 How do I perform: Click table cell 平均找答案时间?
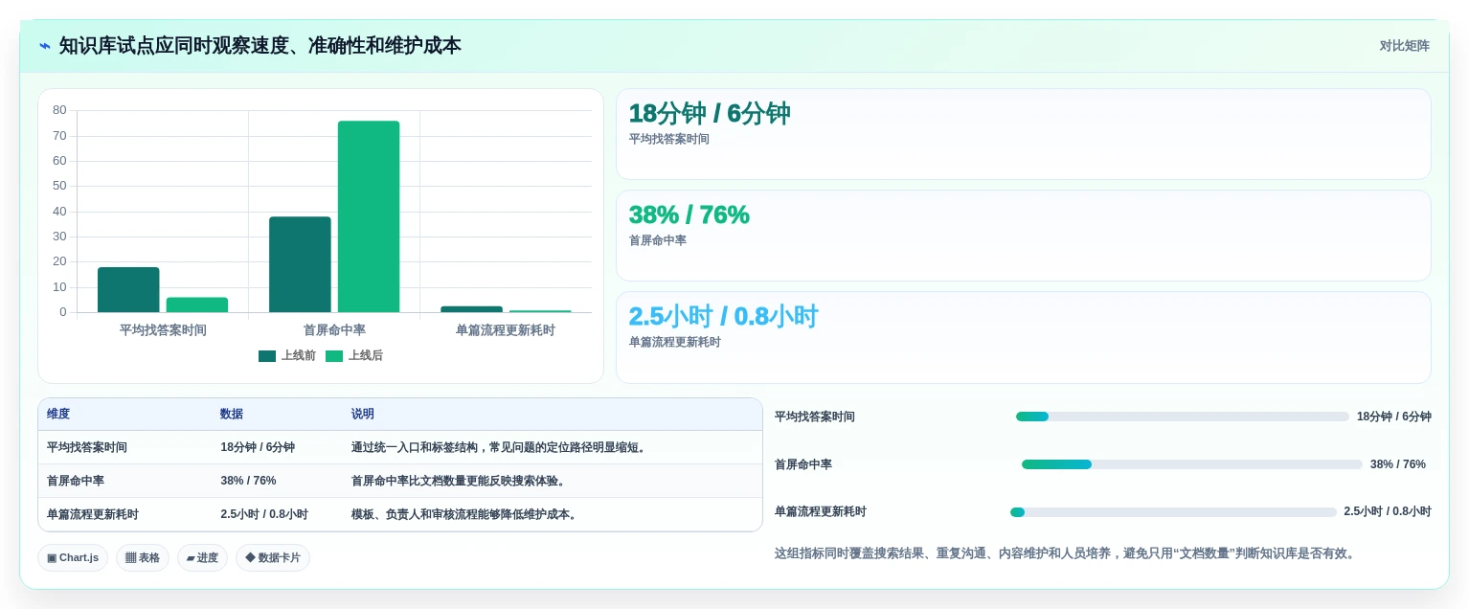pos(87,447)
